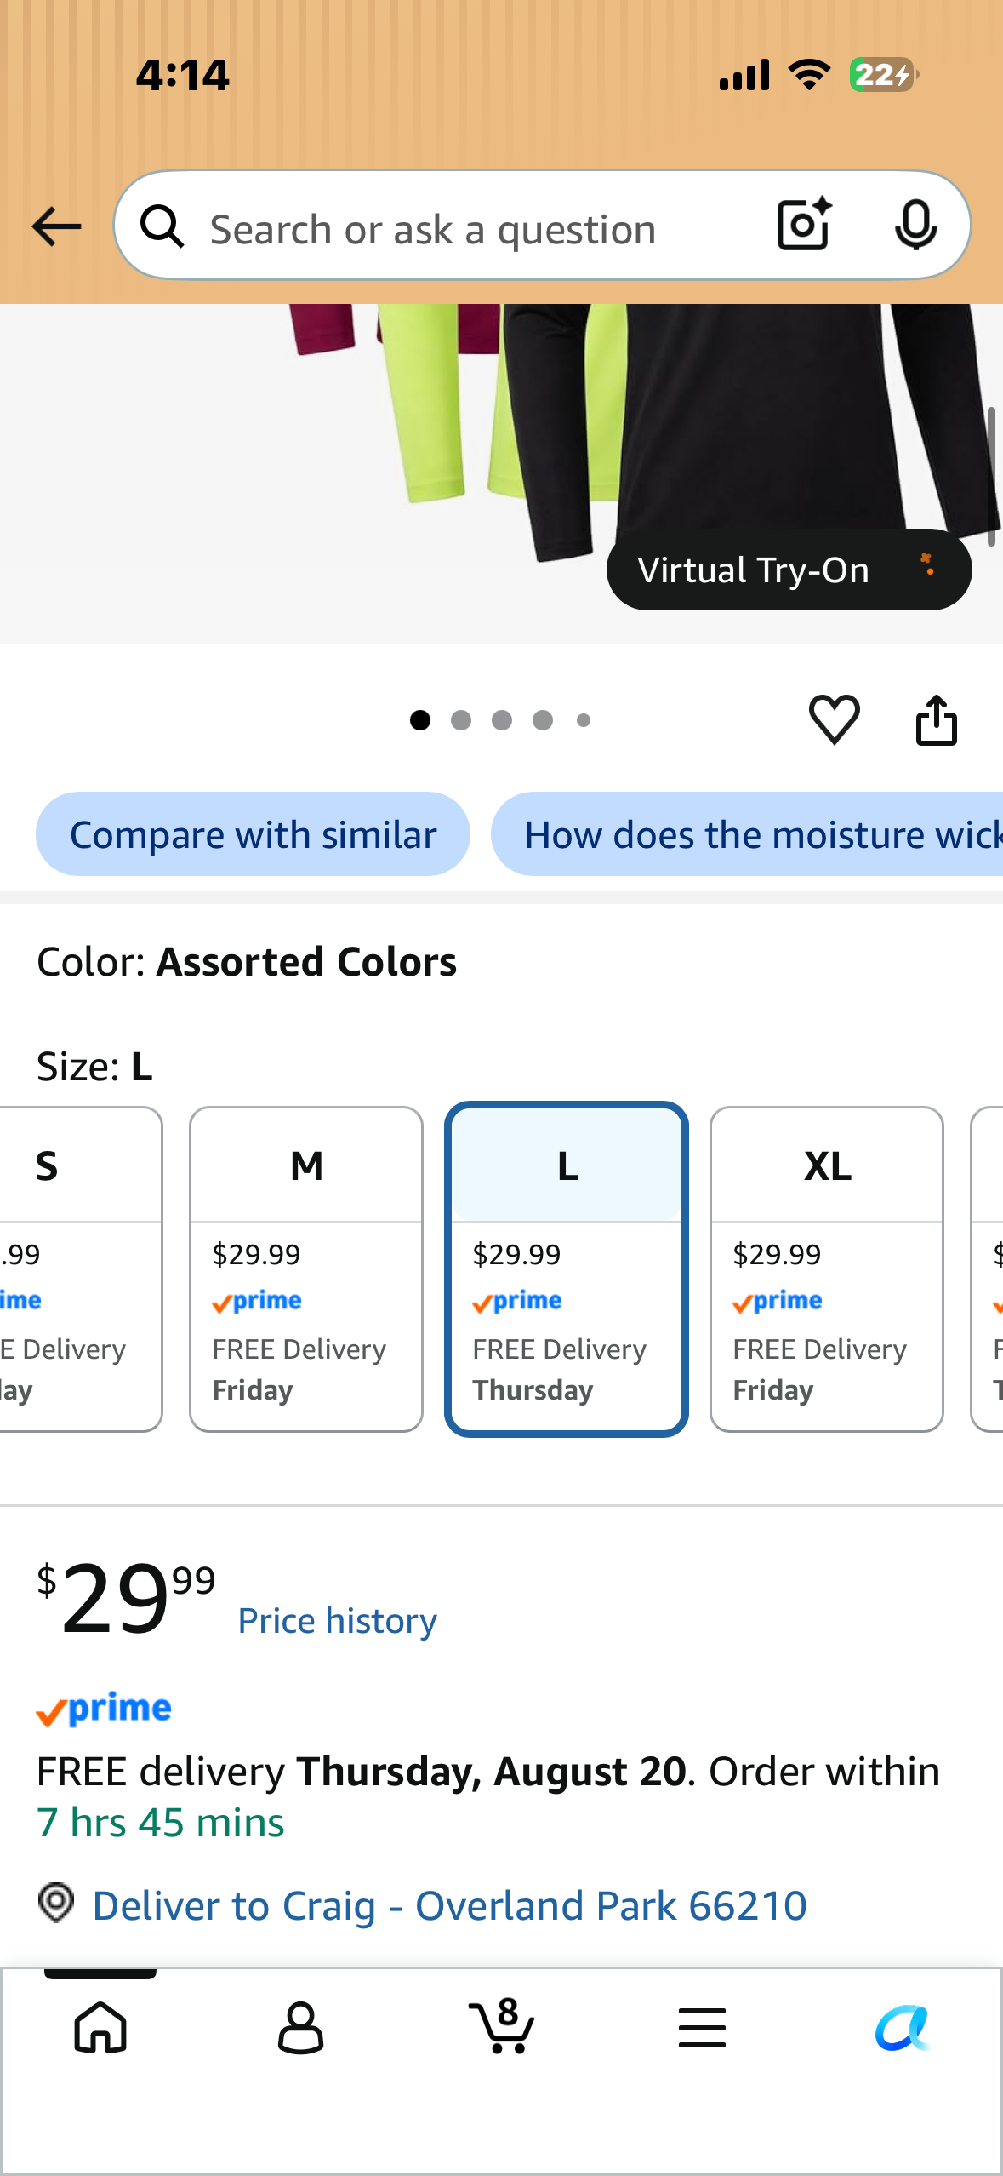
Task: Open camera lens search icon
Action: [x=804, y=225]
